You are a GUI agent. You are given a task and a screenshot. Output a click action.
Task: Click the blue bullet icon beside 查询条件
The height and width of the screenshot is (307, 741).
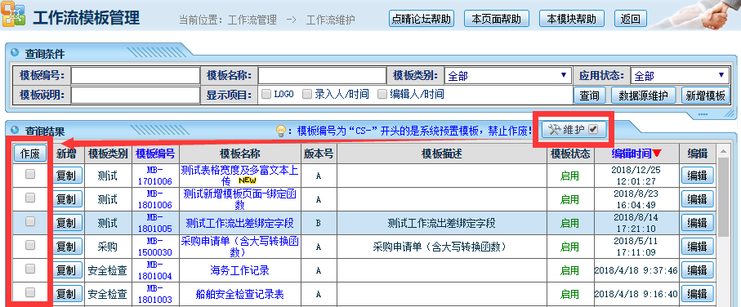[16, 53]
